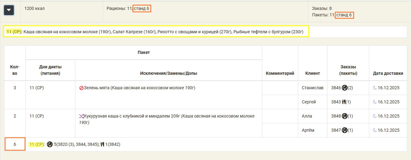
Task: Click the moon icon in Станислав's delivery date
Action: click(375, 88)
